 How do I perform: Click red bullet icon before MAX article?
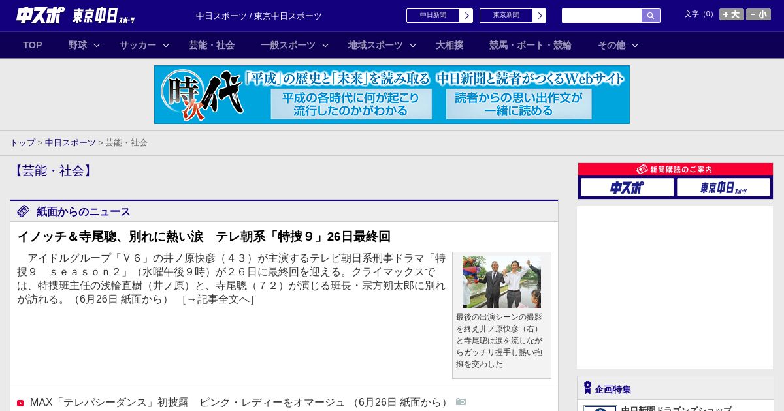tap(20, 403)
